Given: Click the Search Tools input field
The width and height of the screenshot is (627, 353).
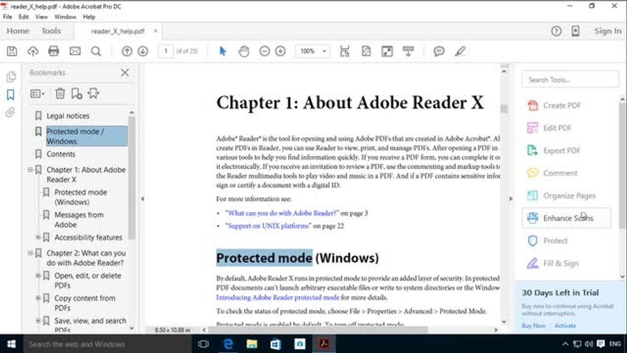Looking at the screenshot, I should 570,79.
